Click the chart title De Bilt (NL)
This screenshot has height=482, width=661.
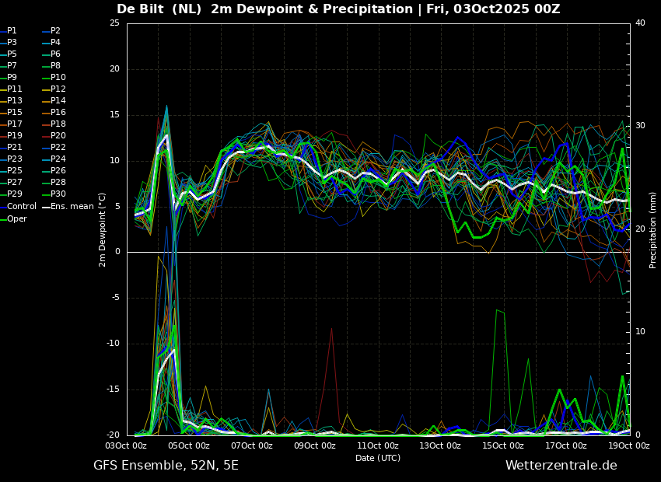159,9
